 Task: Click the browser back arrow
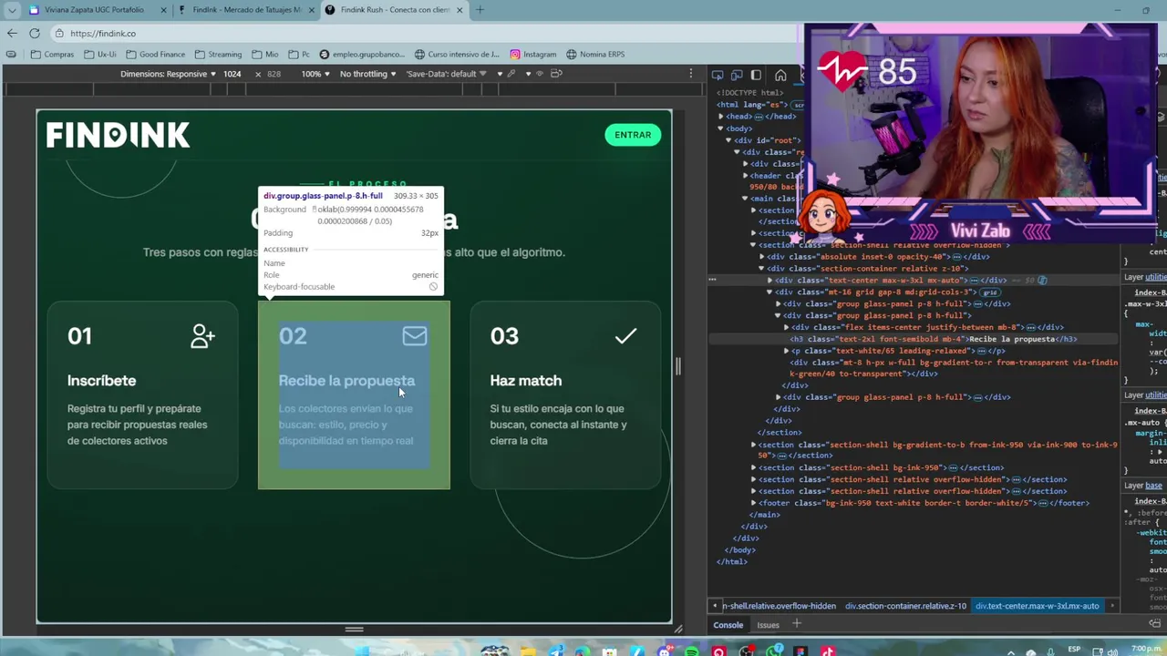(12, 33)
